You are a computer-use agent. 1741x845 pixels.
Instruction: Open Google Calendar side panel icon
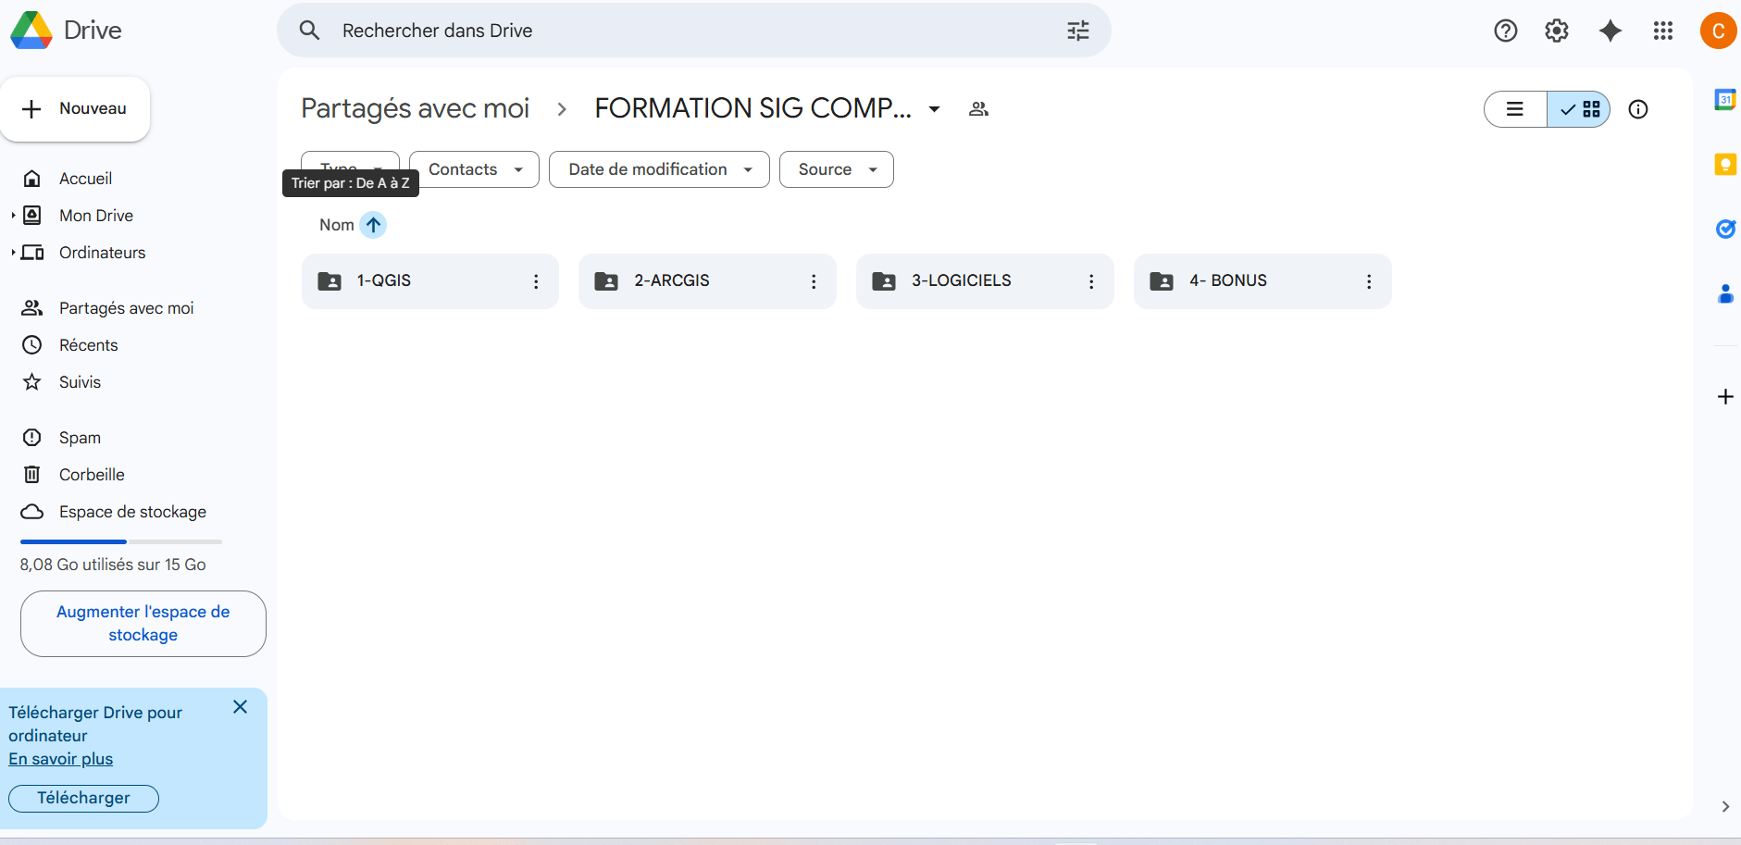1724,100
